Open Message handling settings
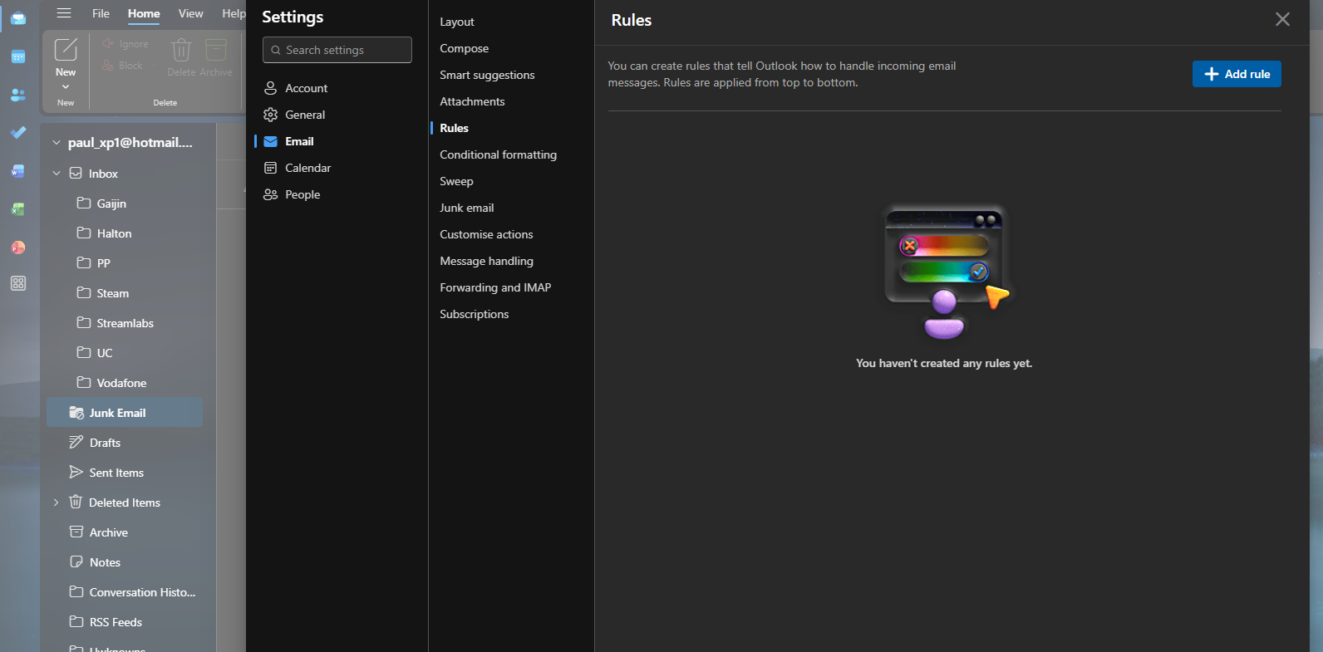The image size is (1323, 652). [486, 261]
